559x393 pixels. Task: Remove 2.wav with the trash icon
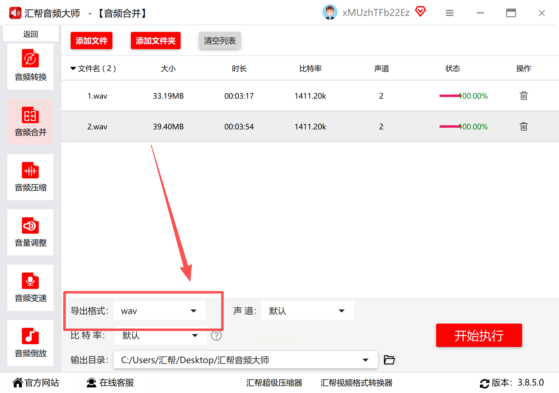pos(524,126)
